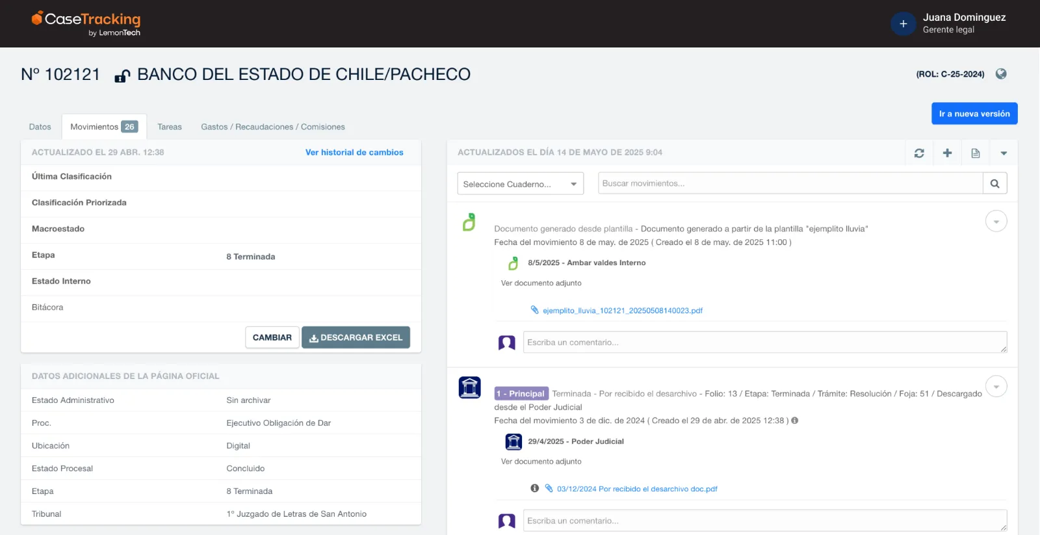Click Ver documento adjunto under Ambar valdes
The image size is (1040, 535).
coord(541,283)
